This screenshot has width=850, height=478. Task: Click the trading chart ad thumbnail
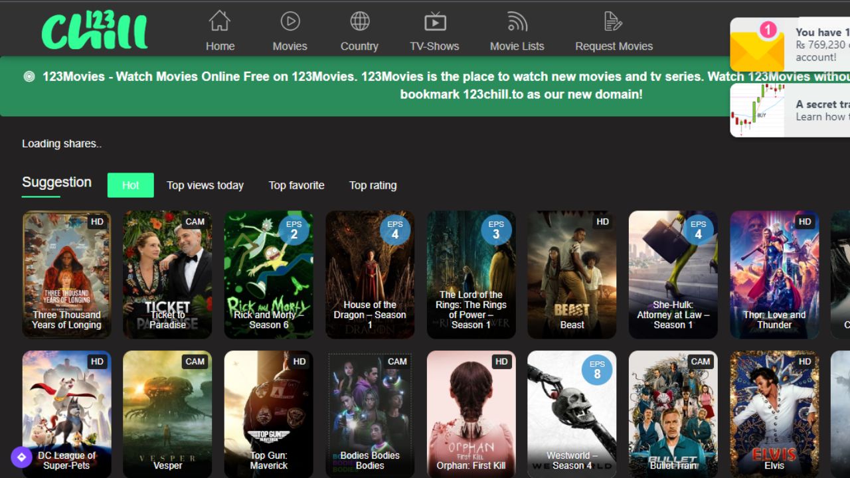[x=758, y=110]
